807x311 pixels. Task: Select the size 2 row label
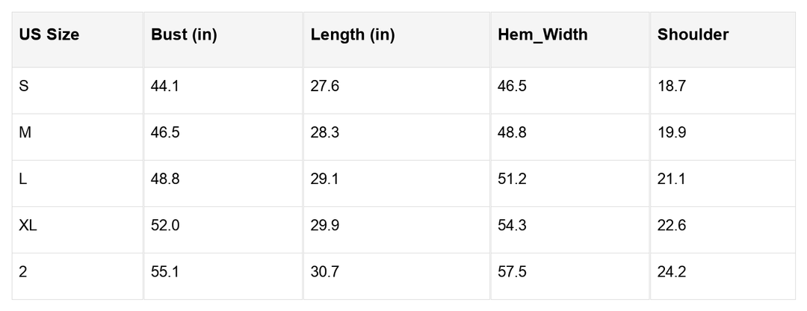pyautogui.click(x=23, y=271)
